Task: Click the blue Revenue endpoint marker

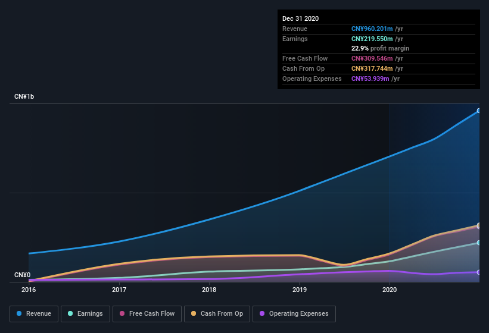Action: click(x=479, y=111)
